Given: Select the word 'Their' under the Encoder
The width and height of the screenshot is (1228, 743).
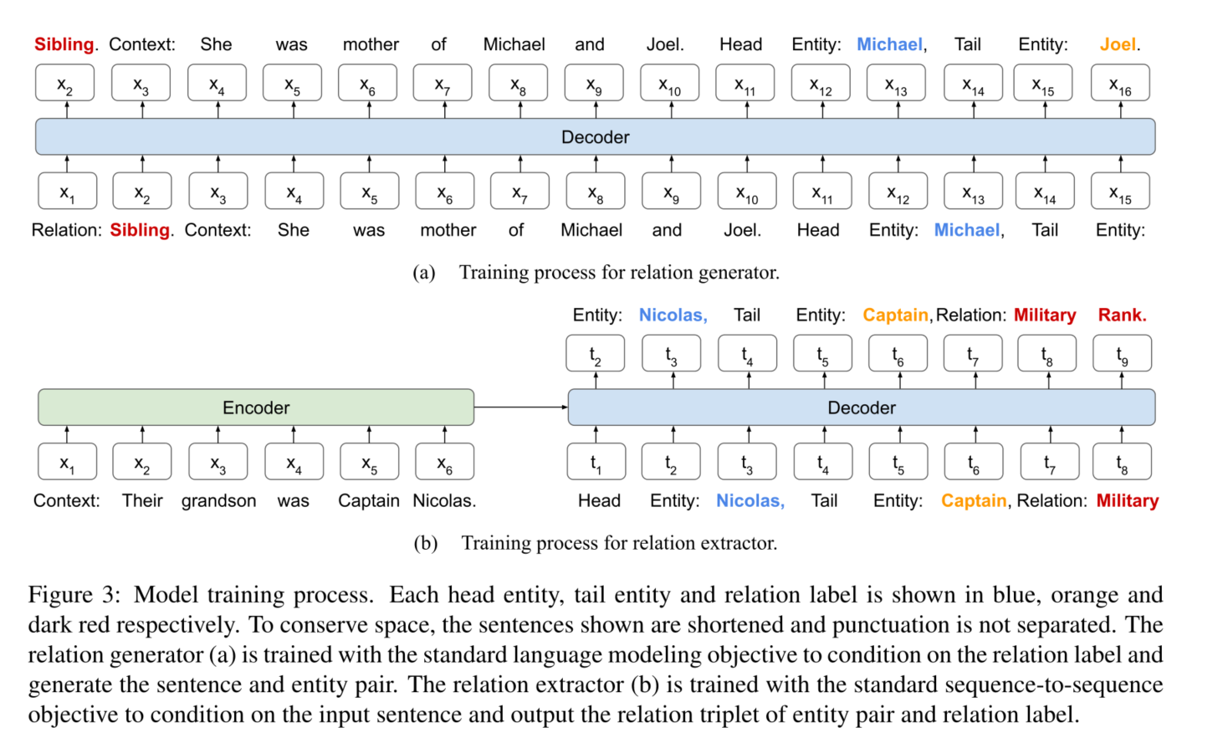Looking at the screenshot, I should (142, 501).
